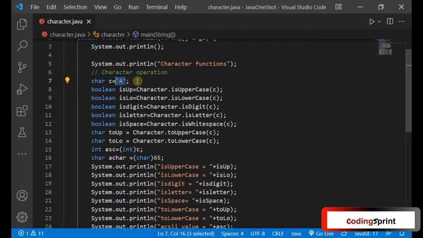Screen dimensions: 423x238
Task: Click the JavaSE-17 runtime indicator
Action: click(366, 233)
